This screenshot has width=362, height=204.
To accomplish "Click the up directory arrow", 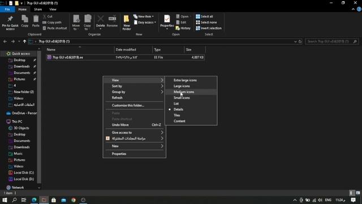I will (24, 41).
